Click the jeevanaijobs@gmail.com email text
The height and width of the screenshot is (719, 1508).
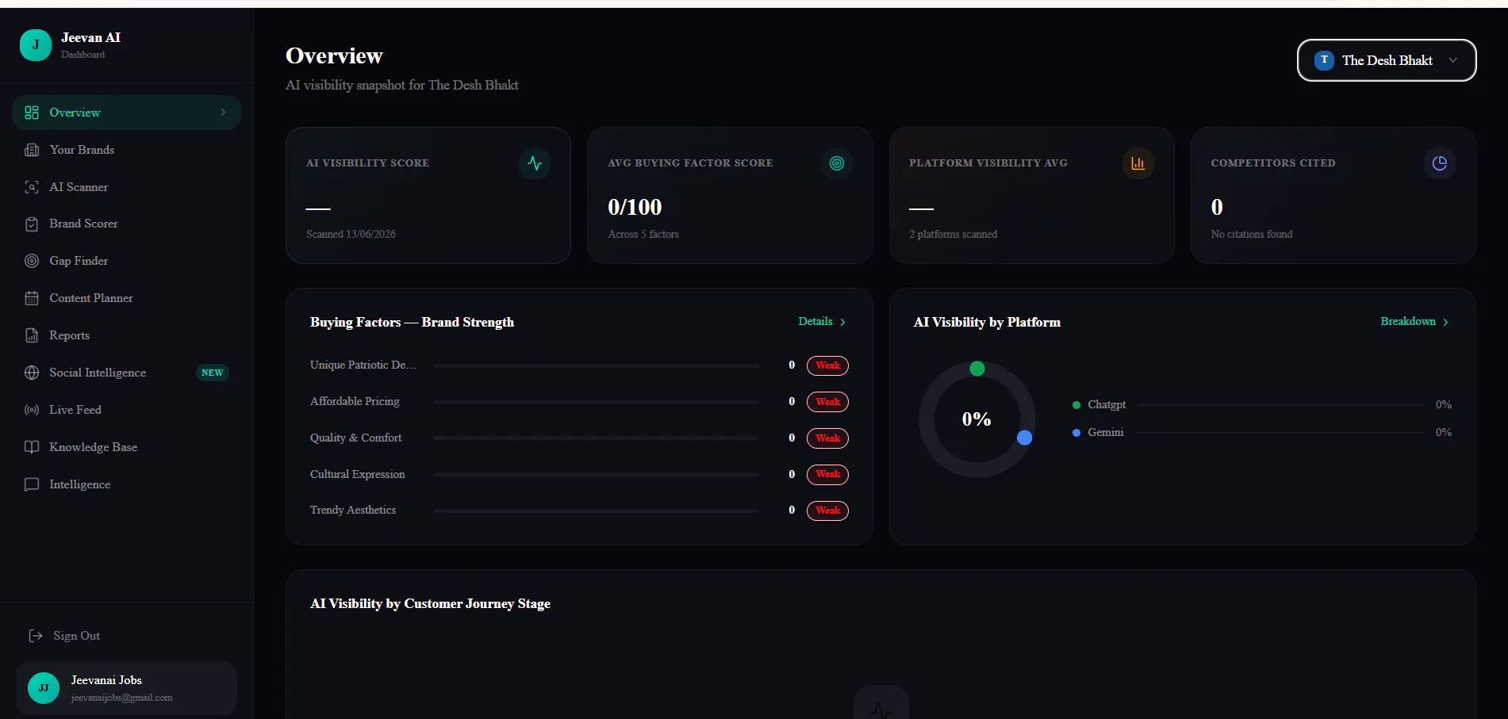pyautogui.click(x=121, y=698)
